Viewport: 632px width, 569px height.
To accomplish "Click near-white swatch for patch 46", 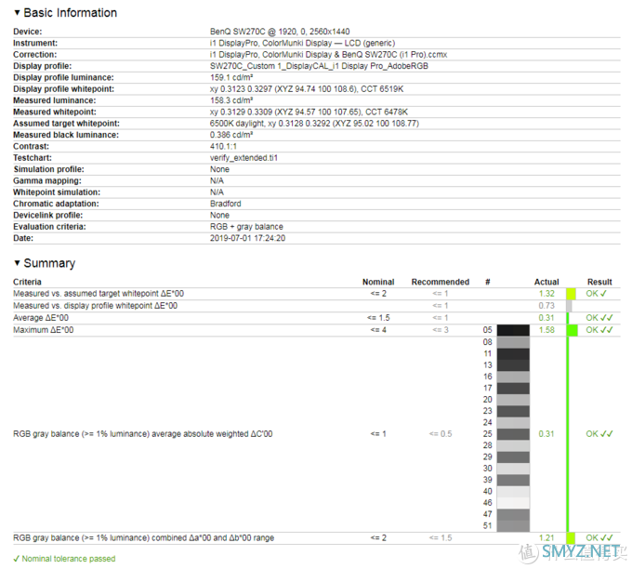I will tap(513, 503).
